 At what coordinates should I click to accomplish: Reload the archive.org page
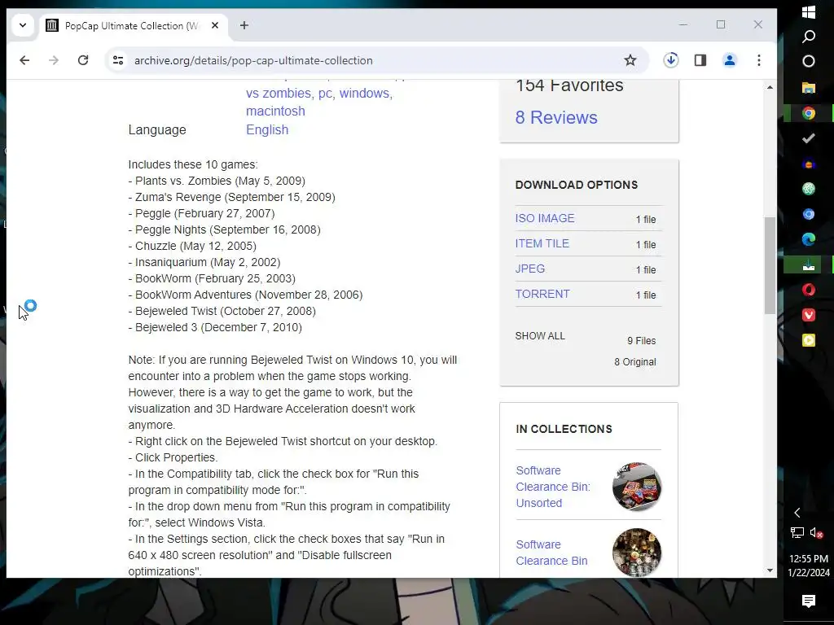pyautogui.click(x=83, y=60)
